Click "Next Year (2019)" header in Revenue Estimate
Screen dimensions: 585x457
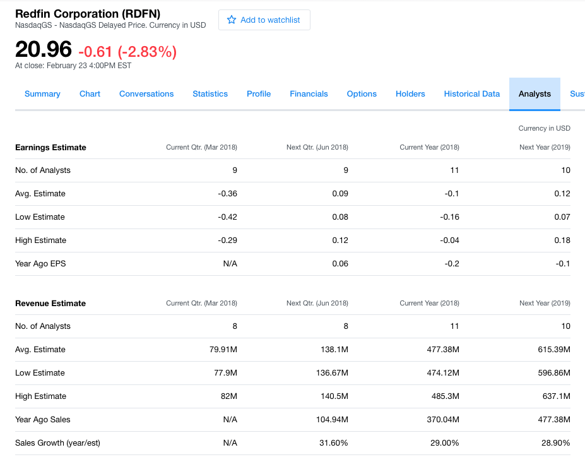pos(545,303)
